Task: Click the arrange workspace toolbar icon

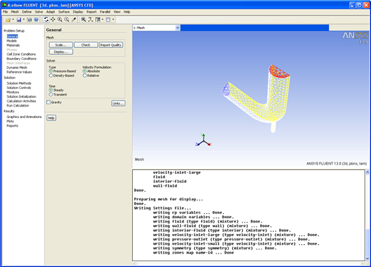Action: pyautogui.click(x=98, y=20)
